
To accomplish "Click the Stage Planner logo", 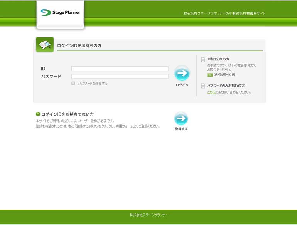I will click(x=60, y=12).
